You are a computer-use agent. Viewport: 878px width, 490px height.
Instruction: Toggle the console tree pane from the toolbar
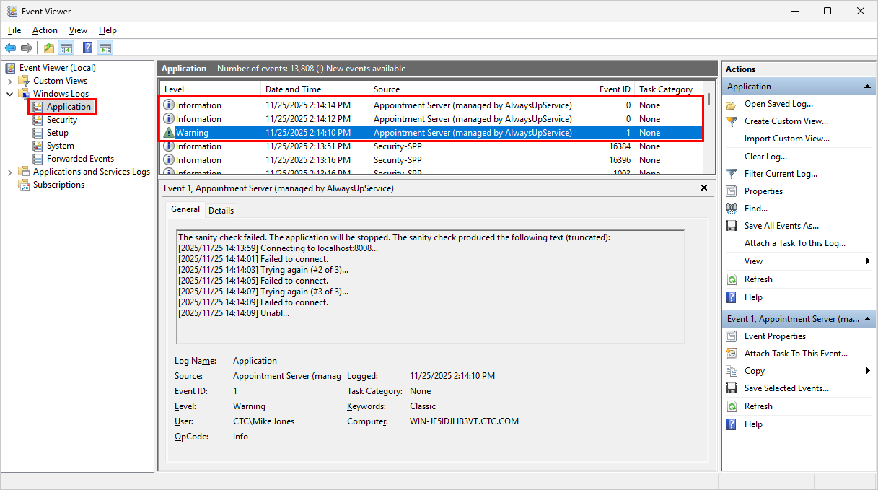click(66, 48)
